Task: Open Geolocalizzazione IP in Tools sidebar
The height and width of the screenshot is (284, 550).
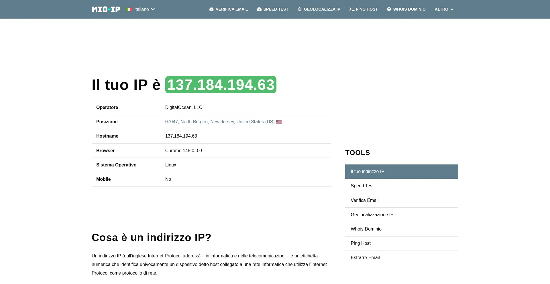Action: pos(402,215)
